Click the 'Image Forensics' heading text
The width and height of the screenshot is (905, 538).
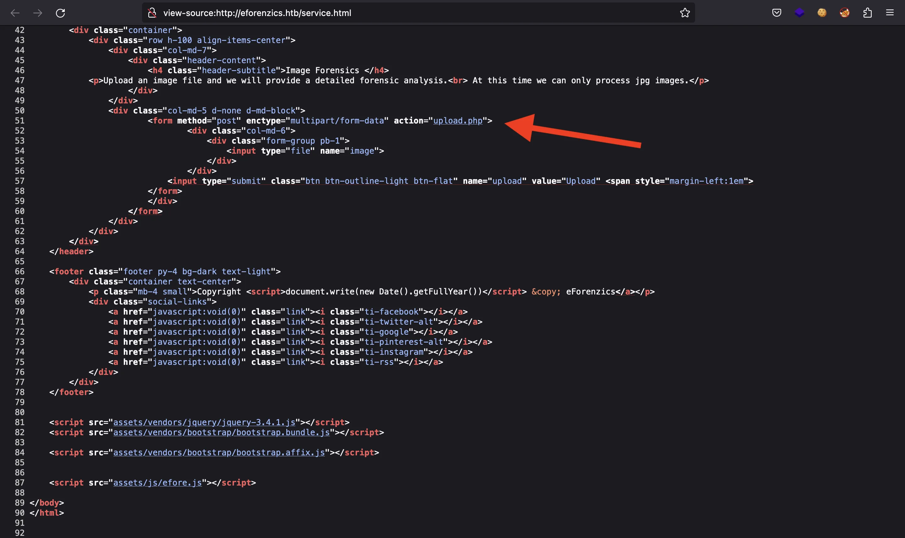pos(323,70)
